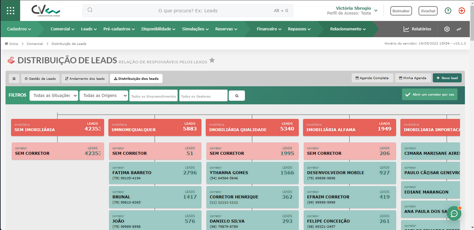The width and height of the screenshot is (474, 230).
Task: Click the home icon in breadcrumb
Action: click(6, 44)
